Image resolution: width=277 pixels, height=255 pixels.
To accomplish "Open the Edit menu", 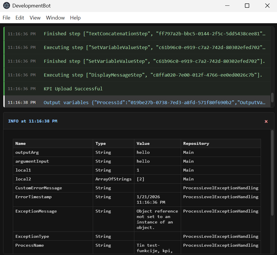I will click(x=20, y=18).
